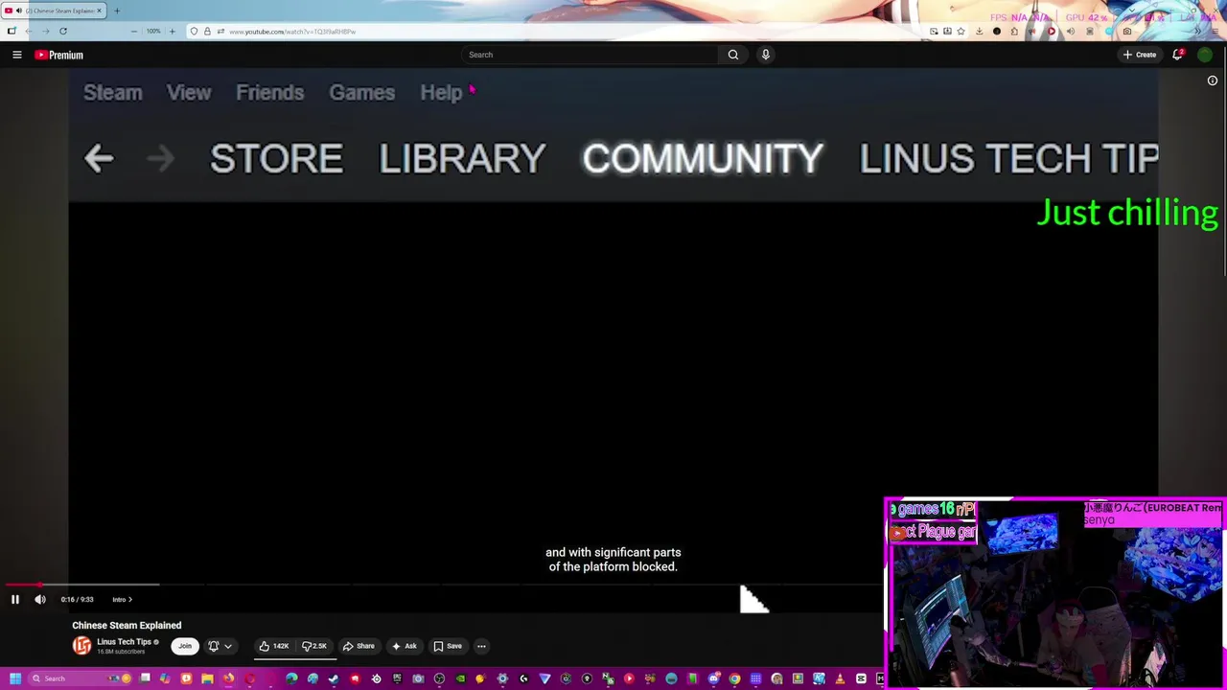Viewport: 1227px width, 690px height.
Task: Open YouTube notifications bell
Action: tap(1177, 55)
